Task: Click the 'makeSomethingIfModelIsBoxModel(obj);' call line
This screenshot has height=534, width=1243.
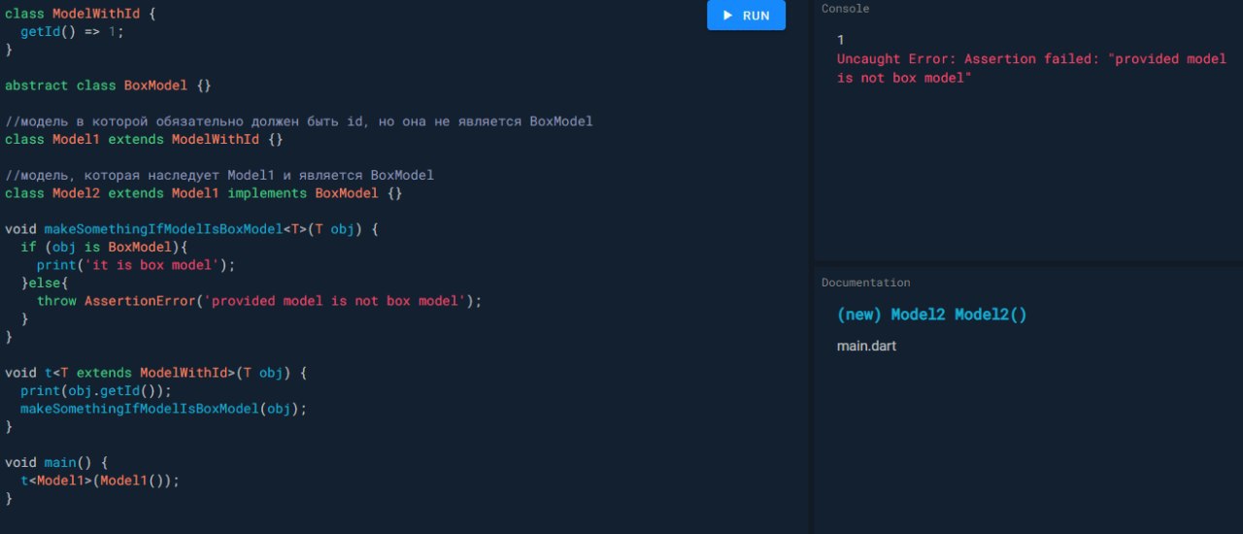Action: point(164,409)
